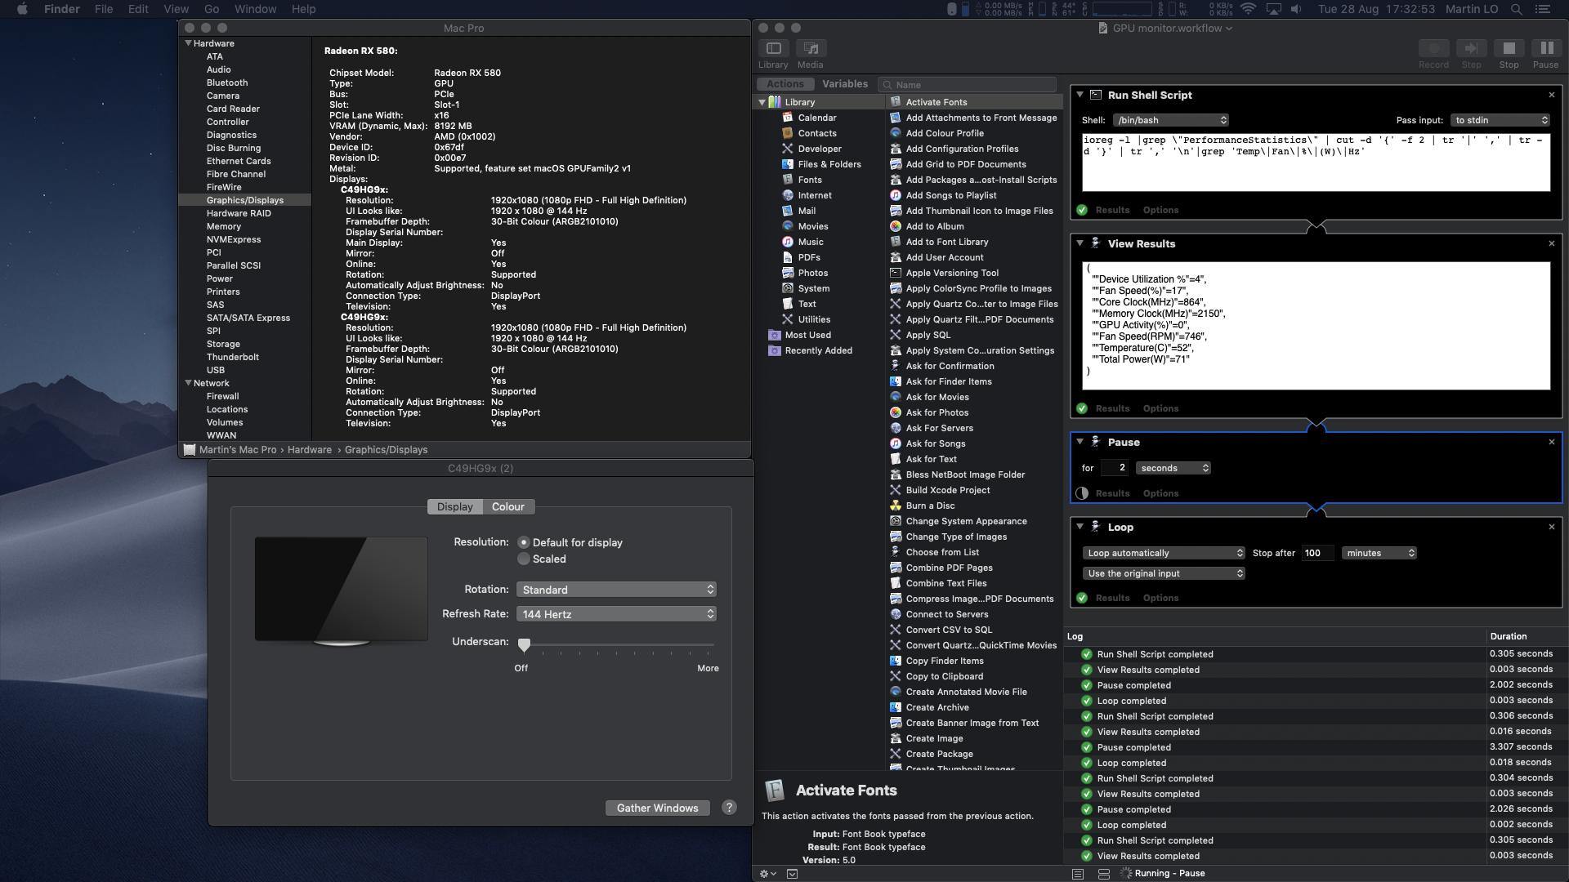Select the Mail library category
This screenshot has width=1569, height=882.
[807, 211]
